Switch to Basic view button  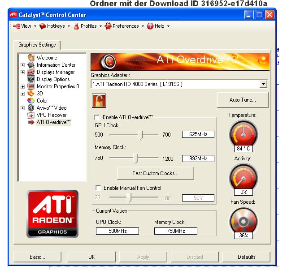pyautogui.click(x=37, y=257)
